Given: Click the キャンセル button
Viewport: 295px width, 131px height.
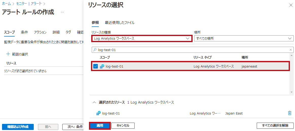Looking at the screenshot, I should click(x=123, y=125).
